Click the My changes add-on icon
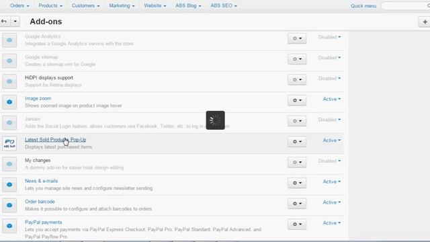The height and width of the screenshot is (242, 430). pyautogui.click(x=9, y=164)
